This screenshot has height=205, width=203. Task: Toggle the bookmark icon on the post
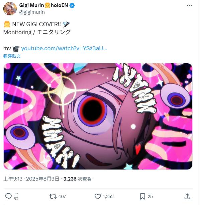click(x=142, y=196)
